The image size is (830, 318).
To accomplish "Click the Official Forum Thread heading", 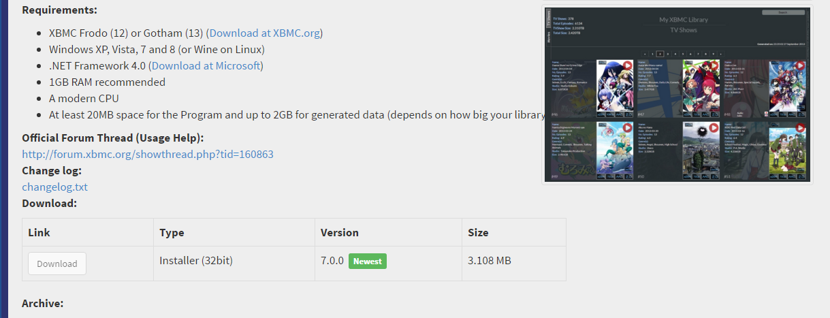I will click(x=113, y=138).
